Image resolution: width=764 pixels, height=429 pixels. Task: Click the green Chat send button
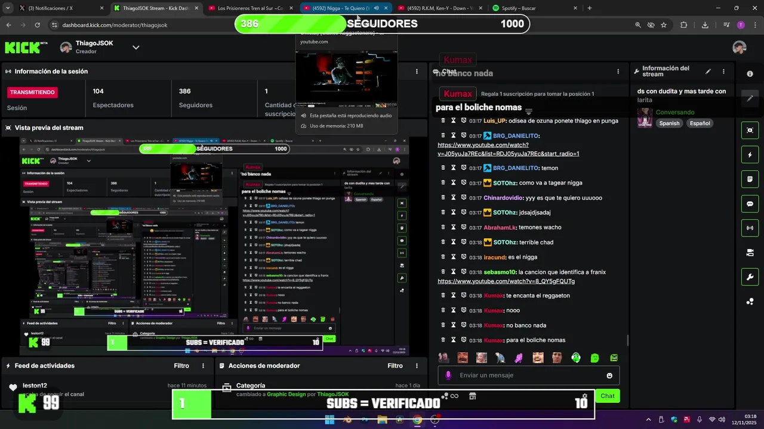[608, 396]
